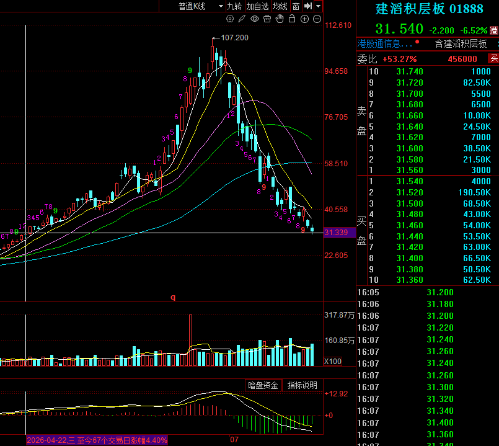The image size is (499, 446).
Task: Click 加自选 to add to watchlist
Action: click(257, 6)
